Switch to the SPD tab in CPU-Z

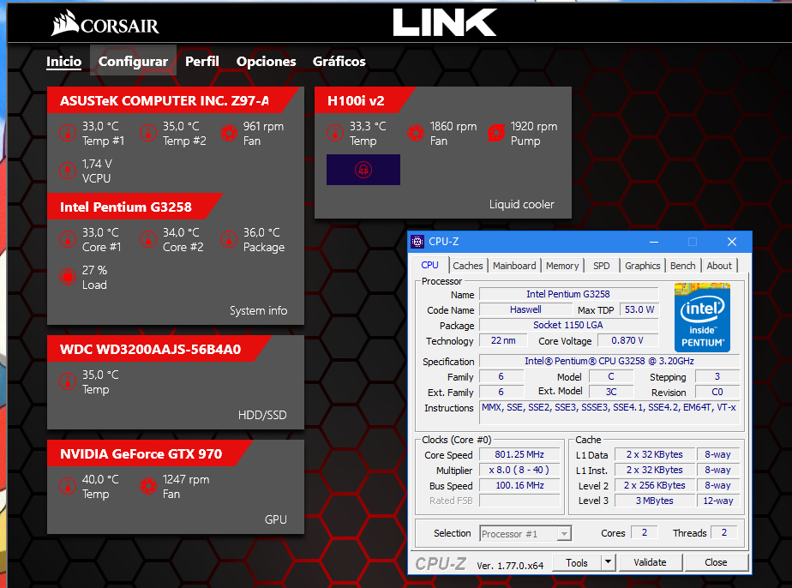click(x=601, y=266)
